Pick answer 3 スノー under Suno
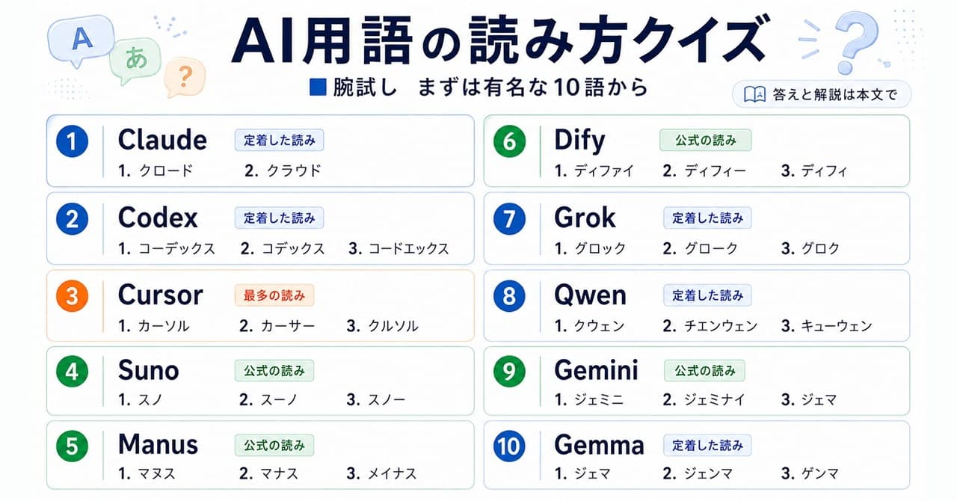This screenshot has height=501, width=957. tap(376, 400)
